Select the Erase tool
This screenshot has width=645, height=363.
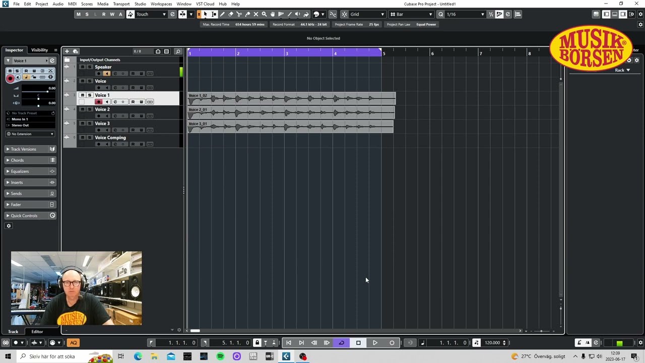(231, 14)
